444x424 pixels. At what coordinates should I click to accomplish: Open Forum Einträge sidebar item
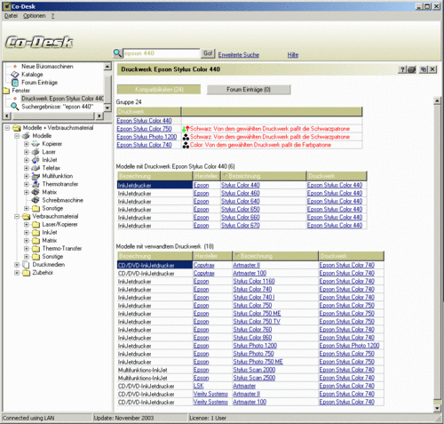[39, 83]
